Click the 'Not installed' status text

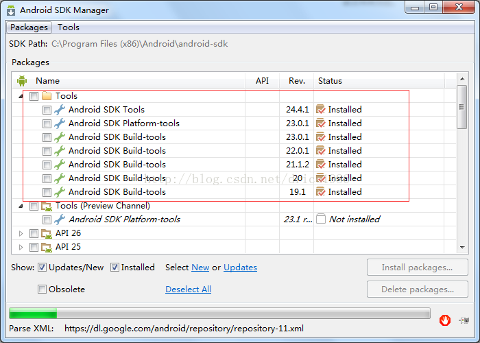(355, 220)
